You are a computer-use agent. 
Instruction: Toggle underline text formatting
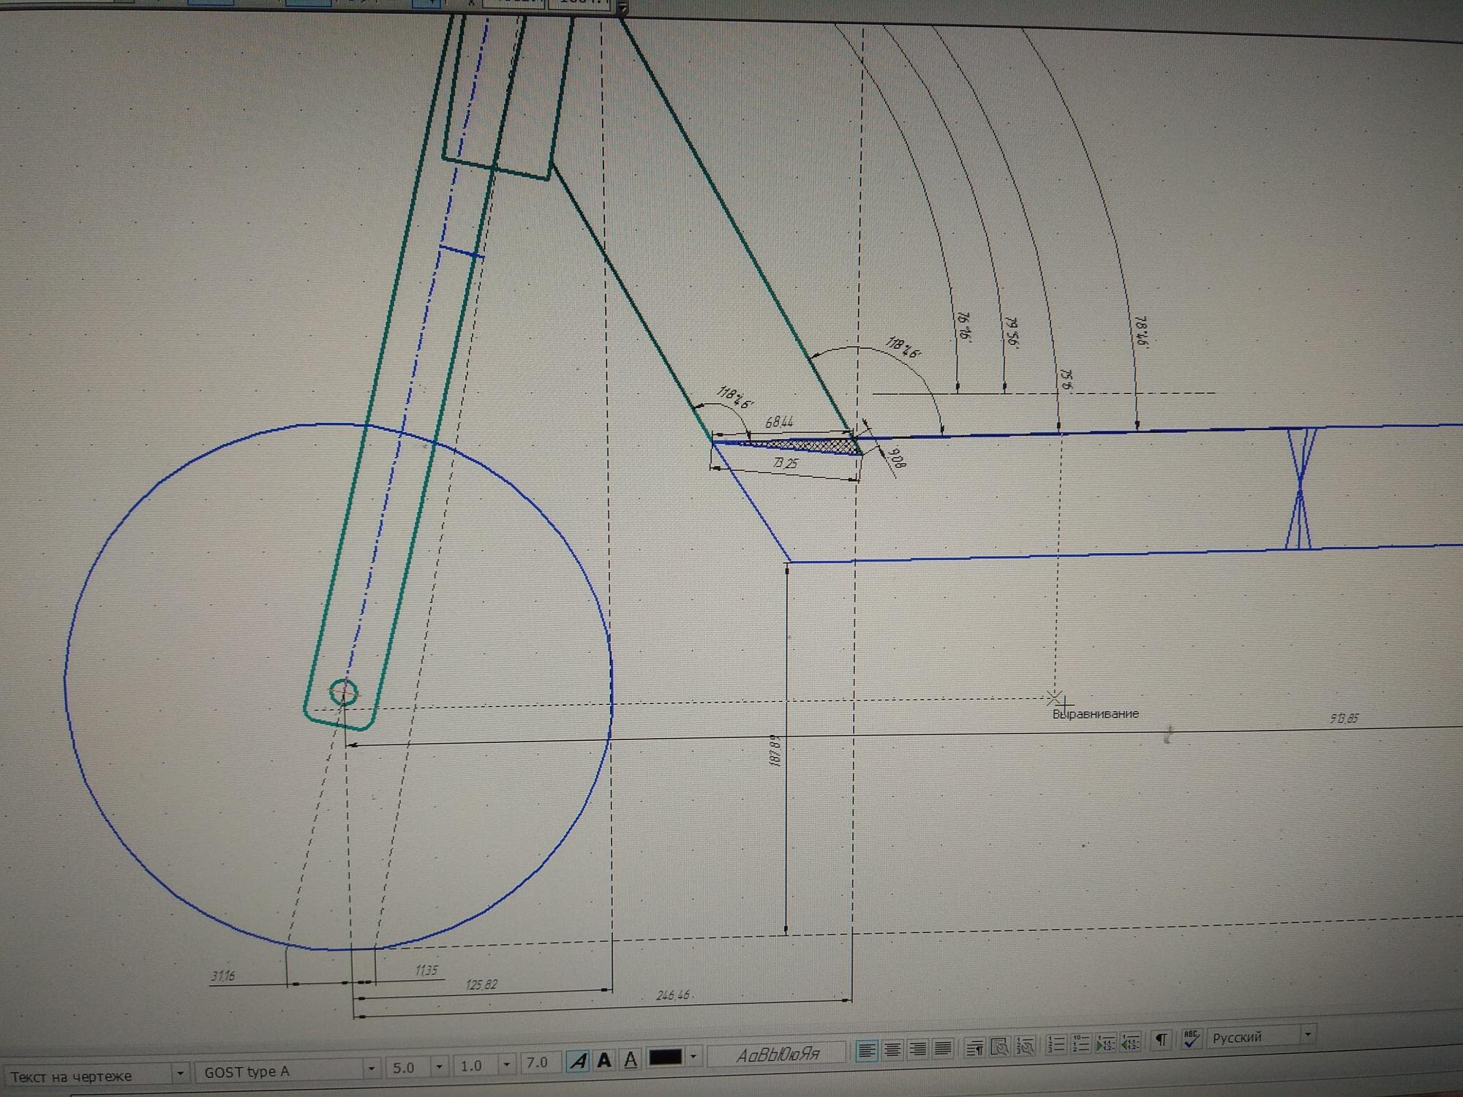(x=630, y=1059)
